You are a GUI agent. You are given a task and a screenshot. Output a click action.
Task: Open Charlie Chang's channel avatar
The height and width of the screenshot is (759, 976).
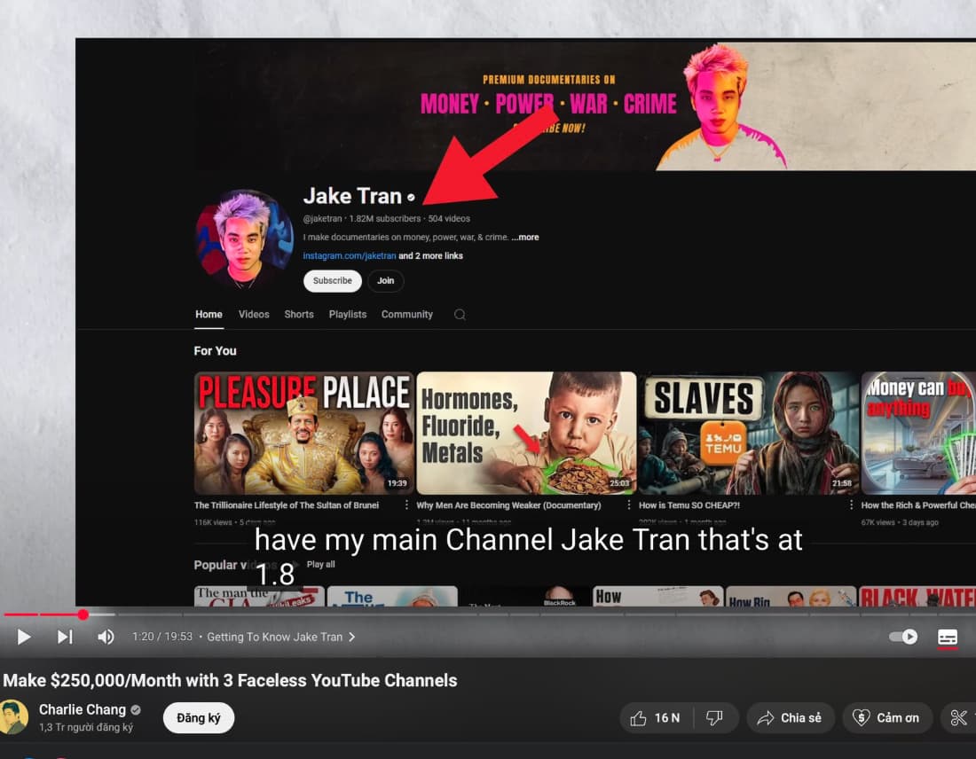click(13, 717)
